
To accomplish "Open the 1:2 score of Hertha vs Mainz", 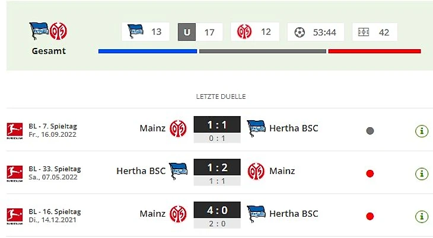I will click(216, 168).
